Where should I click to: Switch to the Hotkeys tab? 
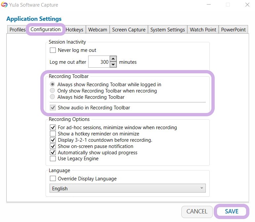pyautogui.click(x=74, y=29)
